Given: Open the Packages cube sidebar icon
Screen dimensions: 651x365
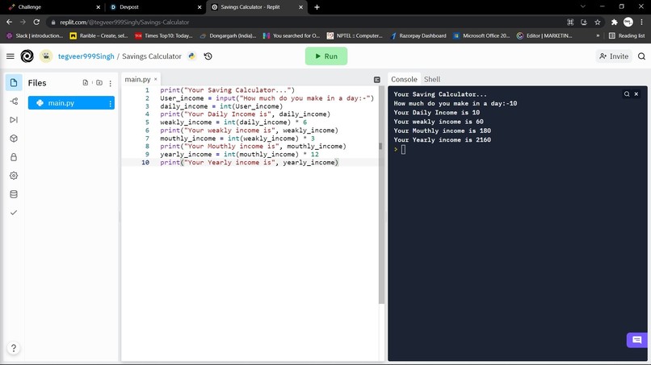Looking at the screenshot, I should pos(14,139).
